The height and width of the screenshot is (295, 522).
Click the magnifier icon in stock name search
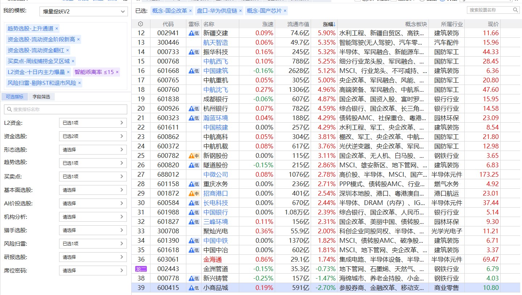point(516,10)
